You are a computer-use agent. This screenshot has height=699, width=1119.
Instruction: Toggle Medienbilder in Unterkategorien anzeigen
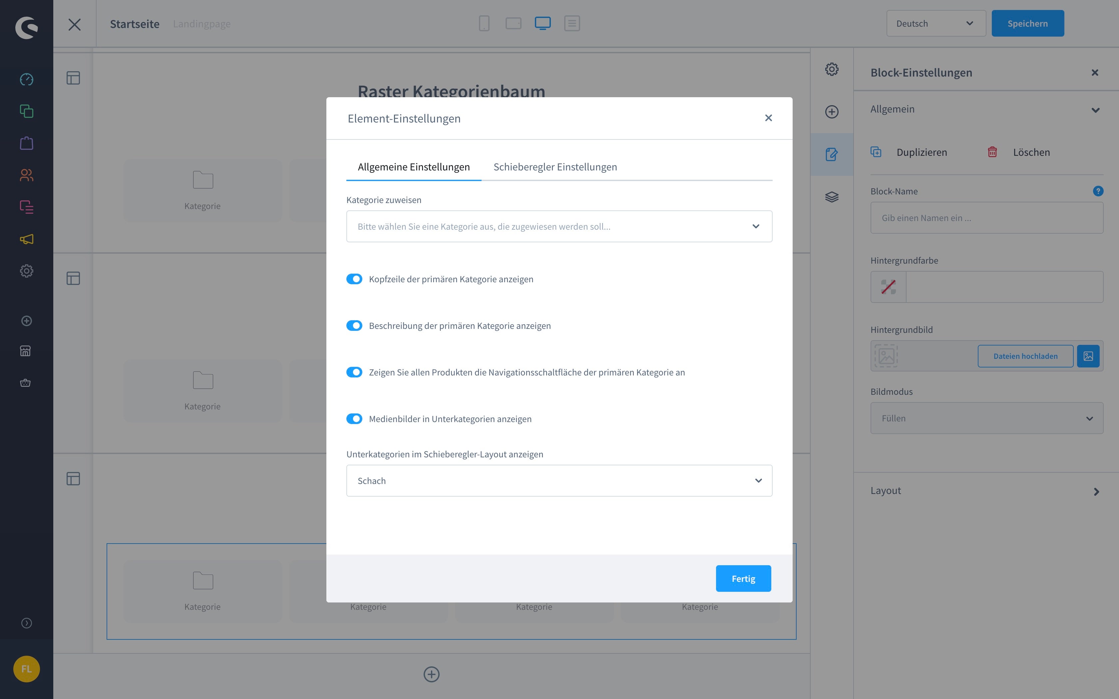pyautogui.click(x=354, y=419)
